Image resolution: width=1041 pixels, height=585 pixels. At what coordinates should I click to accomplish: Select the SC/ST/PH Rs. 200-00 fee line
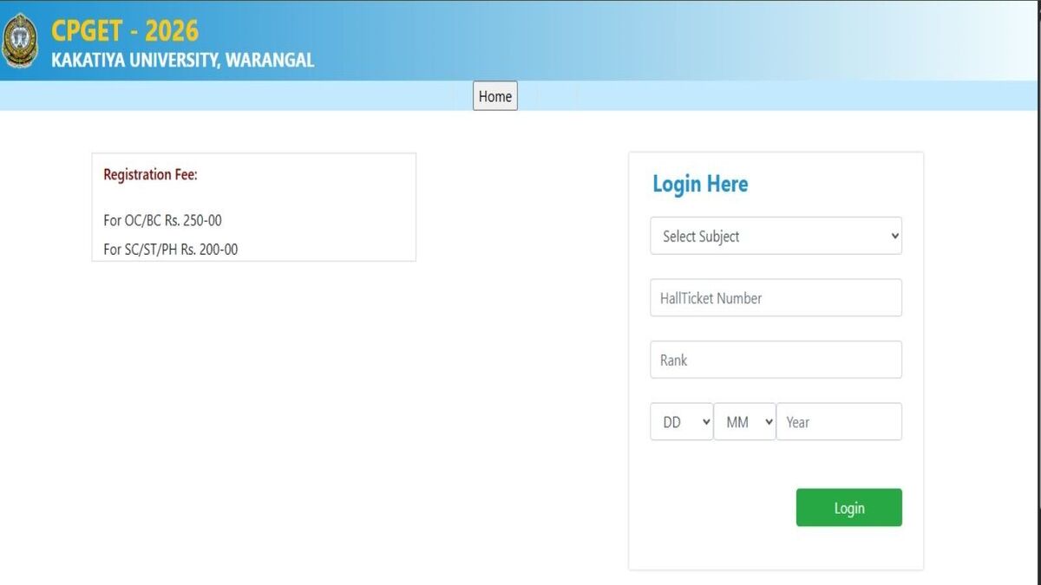point(170,250)
